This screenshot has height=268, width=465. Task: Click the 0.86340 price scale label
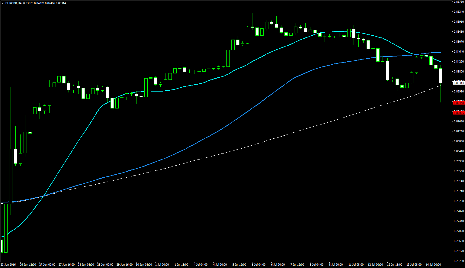point(459,12)
